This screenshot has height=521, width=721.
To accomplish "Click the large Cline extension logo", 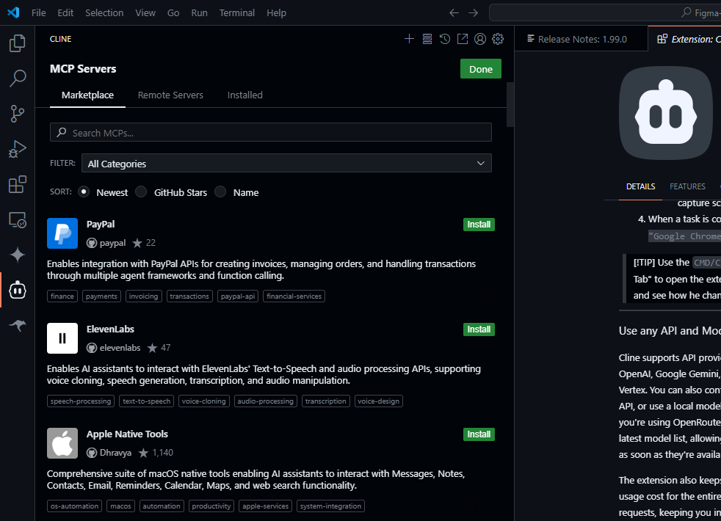I will [x=666, y=114].
